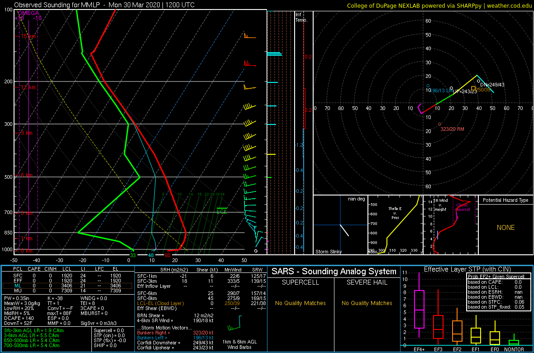Select the 850-500mb LR = 5.4 C/km line
534x353 pixels.
pos(32,340)
